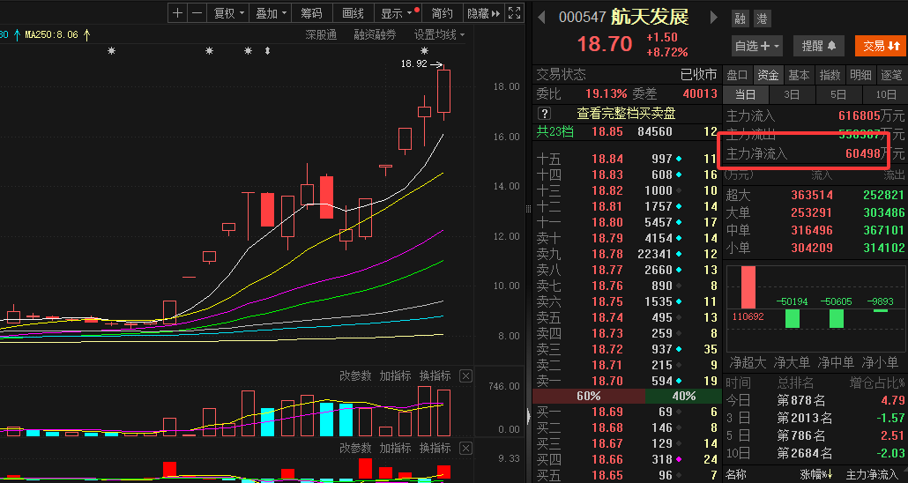Image resolution: width=908 pixels, height=483 pixels.
Task: Open the 深股通 link
Action: click(x=321, y=34)
